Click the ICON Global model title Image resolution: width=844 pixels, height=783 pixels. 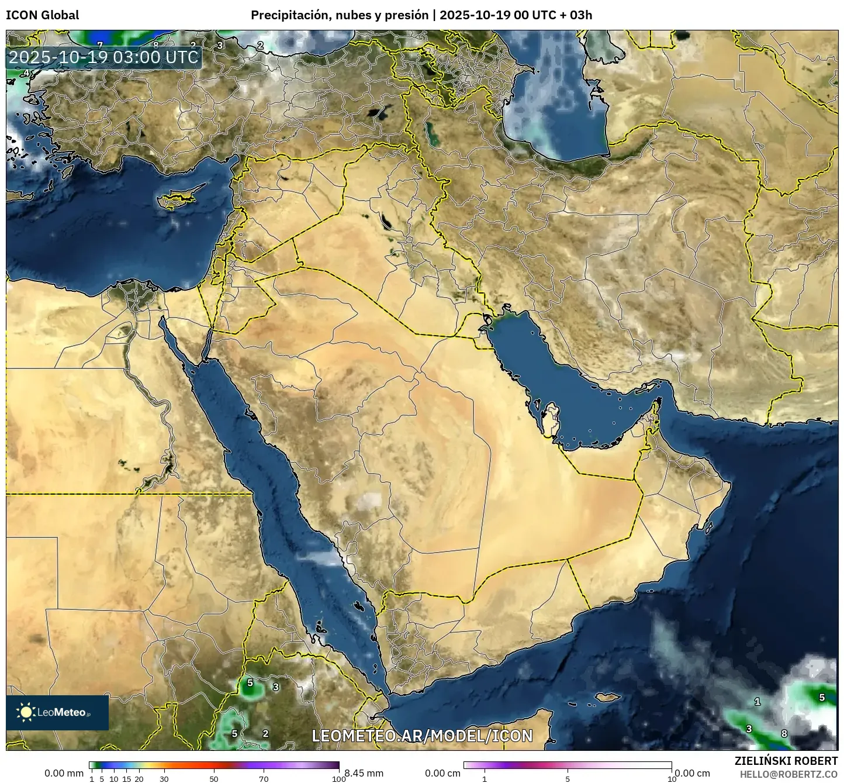point(42,15)
